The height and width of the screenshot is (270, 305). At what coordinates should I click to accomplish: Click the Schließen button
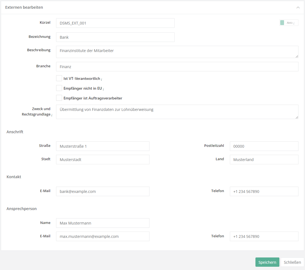click(x=292, y=262)
